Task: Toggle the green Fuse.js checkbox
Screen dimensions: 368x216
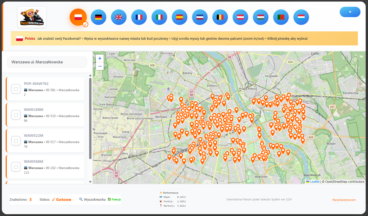Action: click(x=109, y=199)
